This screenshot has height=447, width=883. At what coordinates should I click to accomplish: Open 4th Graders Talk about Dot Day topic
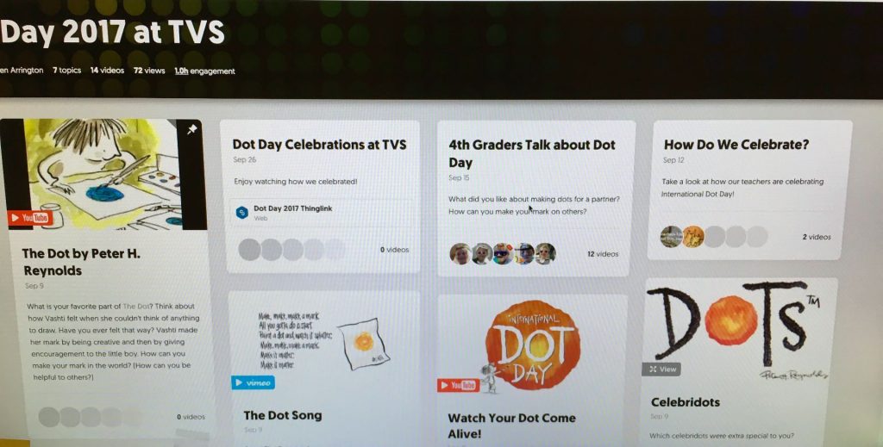click(531, 153)
